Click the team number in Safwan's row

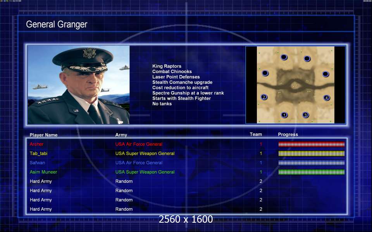[x=261, y=163]
